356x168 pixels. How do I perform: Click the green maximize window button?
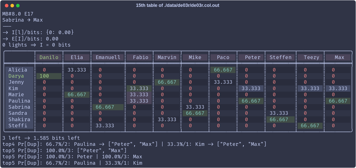tap(18, 6)
